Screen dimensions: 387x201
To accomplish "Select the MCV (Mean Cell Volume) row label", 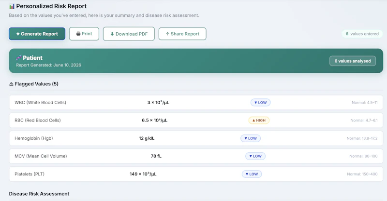I will click(41, 156).
